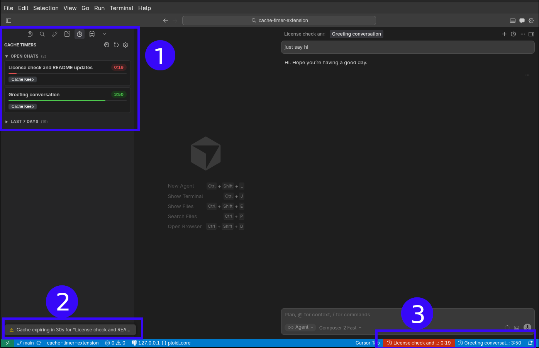Select the Cache Timers stopwatch icon
Viewport: 539px width, 348px height.
point(80,34)
